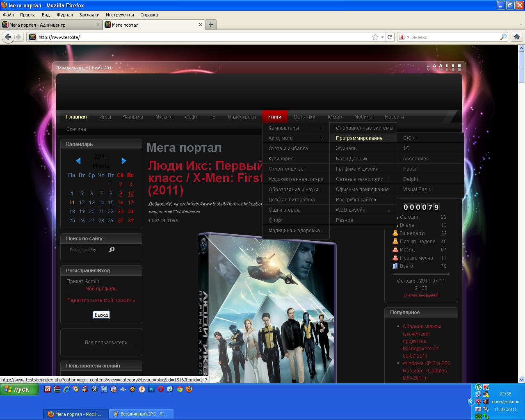Go to next month in the calendar
525x420 pixels.
[x=124, y=161]
